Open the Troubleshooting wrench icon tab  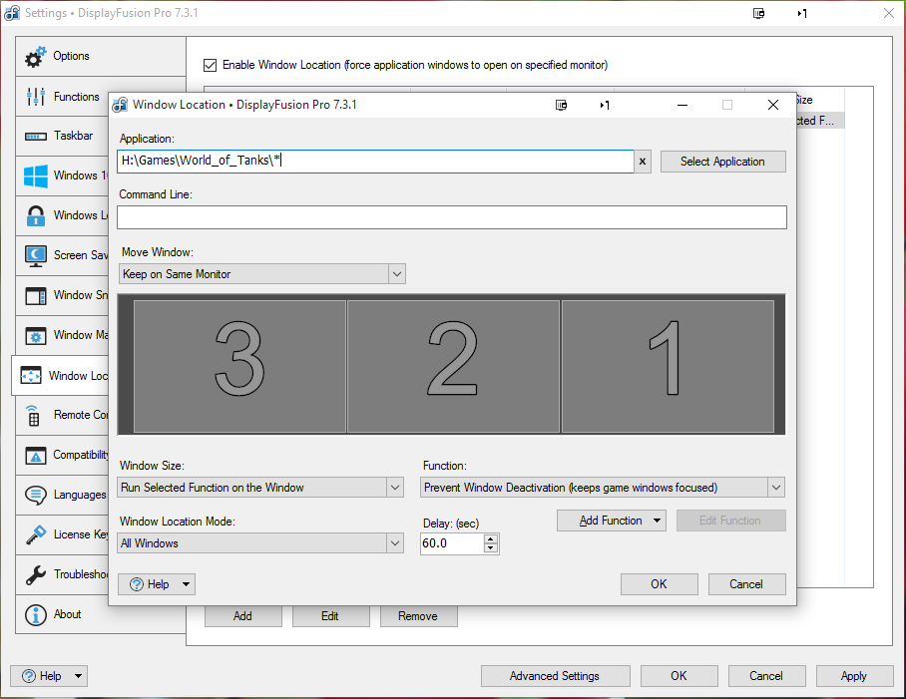tap(35, 574)
